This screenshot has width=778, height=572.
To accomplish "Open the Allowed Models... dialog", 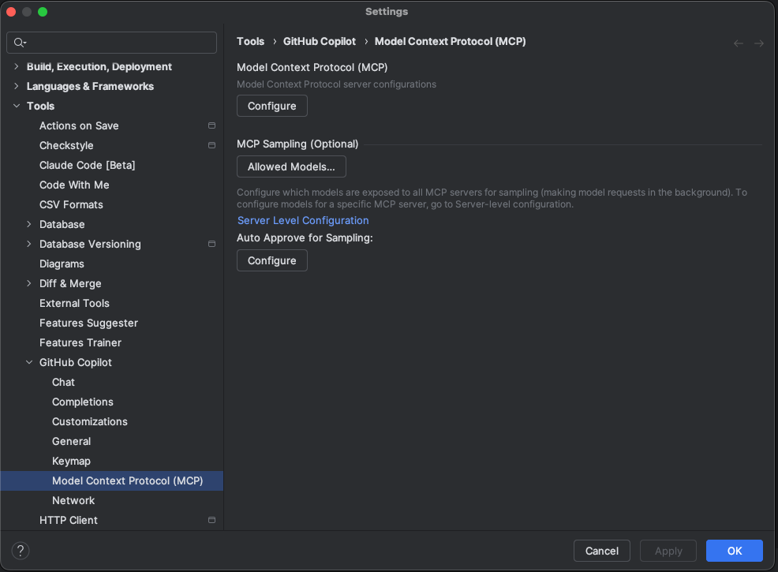I will 291,166.
